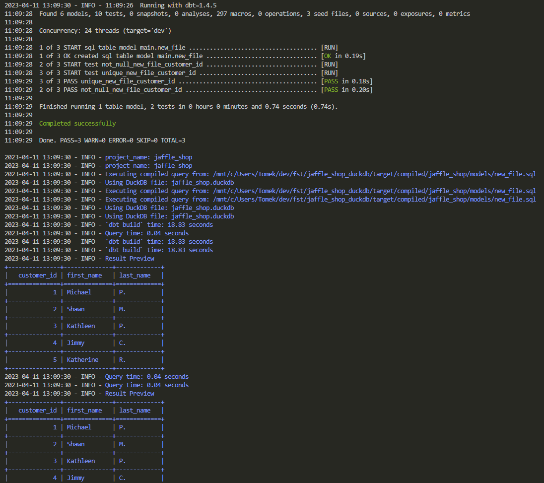
Task: Click the second 'Result Preview' log line
Action: point(130,394)
